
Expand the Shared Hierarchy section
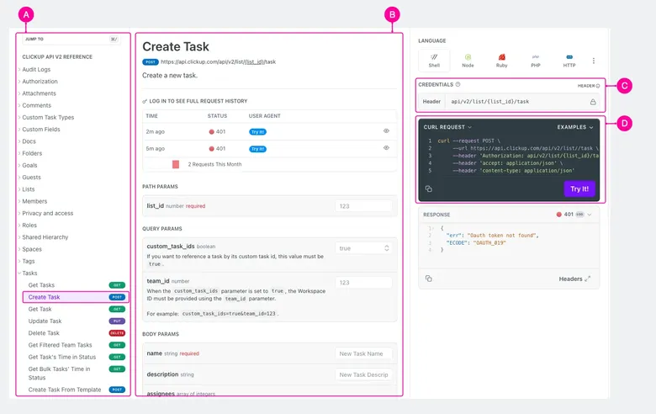pyautogui.click(x=45, y=237)
